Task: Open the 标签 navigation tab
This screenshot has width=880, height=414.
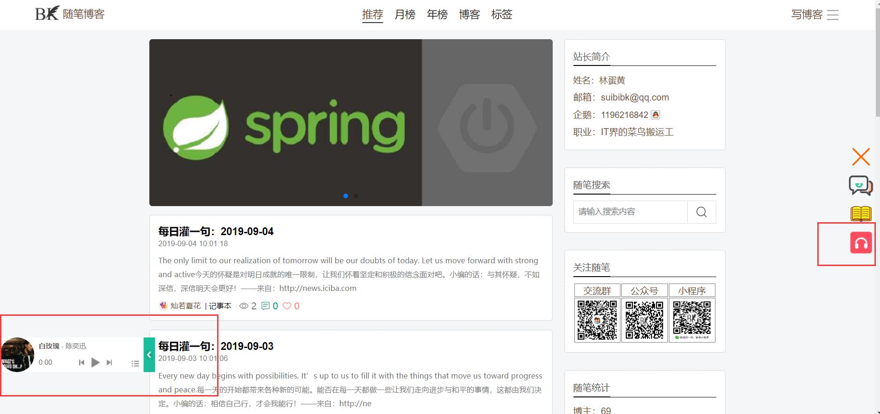Action: pyautogui.click(x=502, y=15)
